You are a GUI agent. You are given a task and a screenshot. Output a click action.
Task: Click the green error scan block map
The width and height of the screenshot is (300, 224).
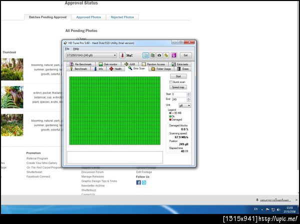click(x=115, y=110)
